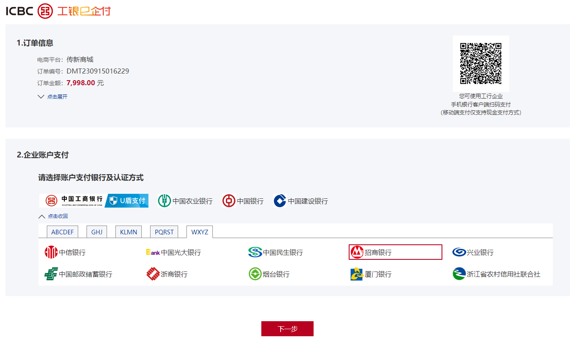The image size is (577, 340).
Task: Click the platform name 传新商城
Action: pyautogui.click(x=80, y=59)
